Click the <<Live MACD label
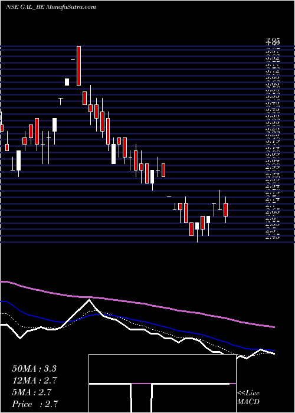The image size is (295, 413). click(x=248, y=398)
